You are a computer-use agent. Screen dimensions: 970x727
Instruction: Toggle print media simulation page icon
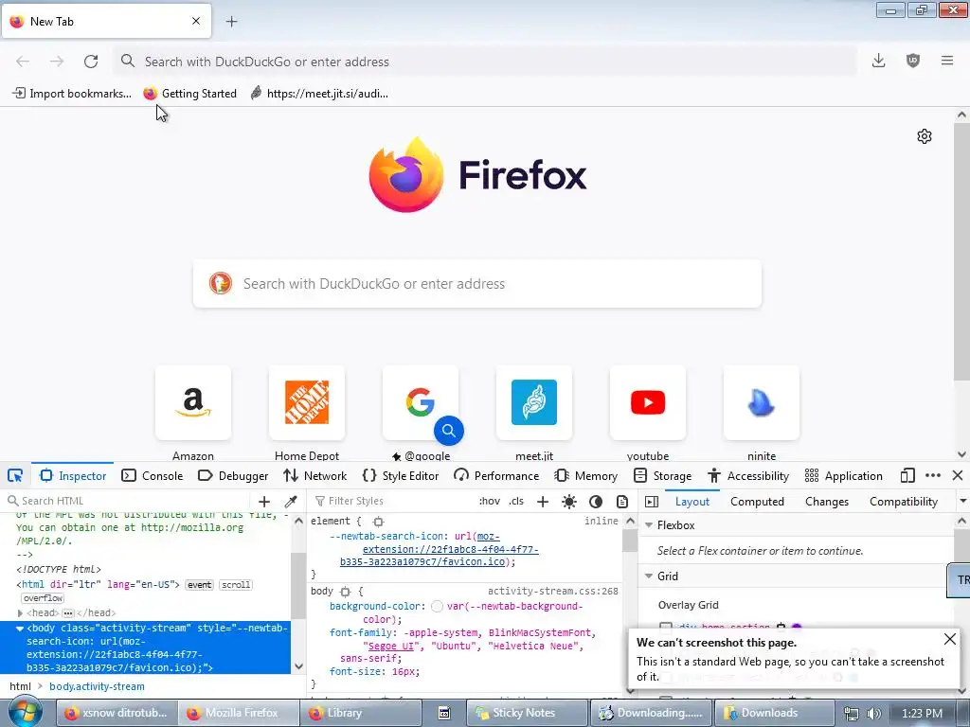pyautogui.click(x=622, y=502)
